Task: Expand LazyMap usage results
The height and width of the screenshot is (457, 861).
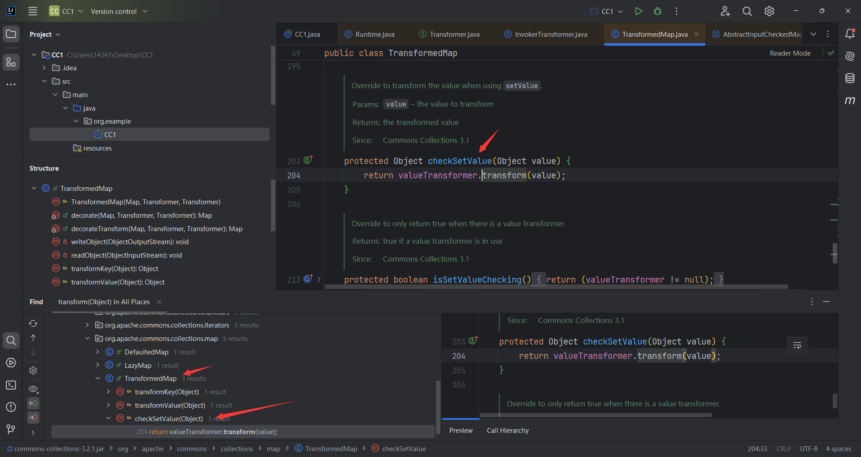Action: [98, 365]
